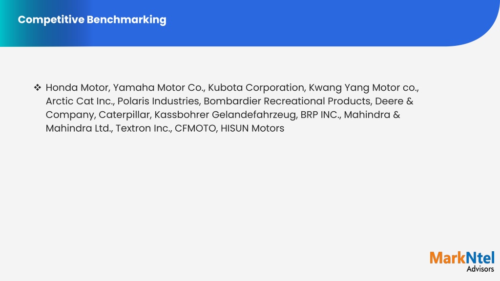Click the MarkNtel Advisors logo

pyautogui.click(x=462, y=261)
